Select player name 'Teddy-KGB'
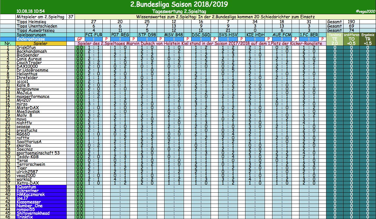The height and width of the screenshot is (219, 376). click(x=27, y=157)
